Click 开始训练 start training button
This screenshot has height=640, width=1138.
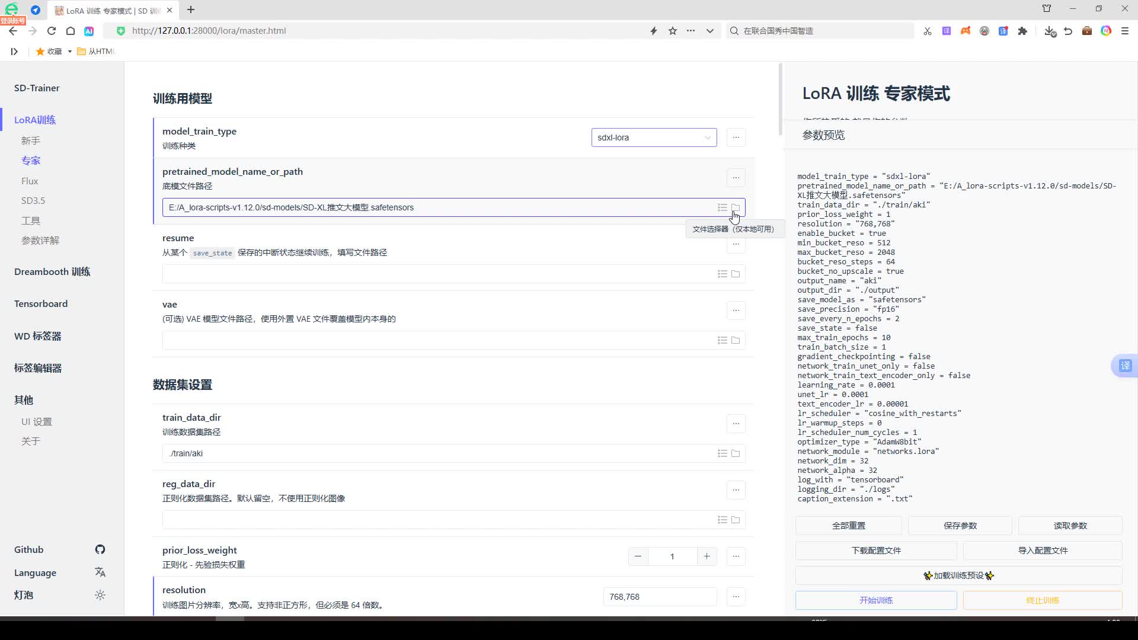875,600
